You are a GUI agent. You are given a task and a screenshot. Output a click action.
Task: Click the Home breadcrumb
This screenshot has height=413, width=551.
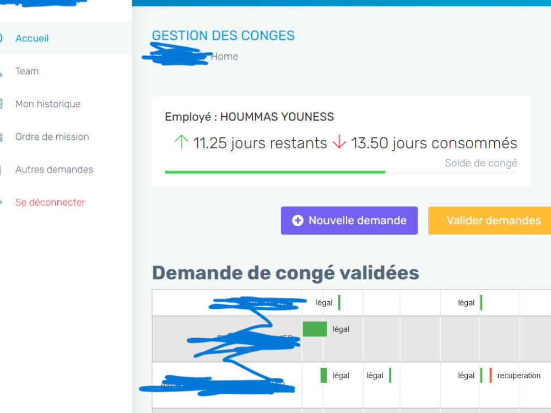[225, 57]
